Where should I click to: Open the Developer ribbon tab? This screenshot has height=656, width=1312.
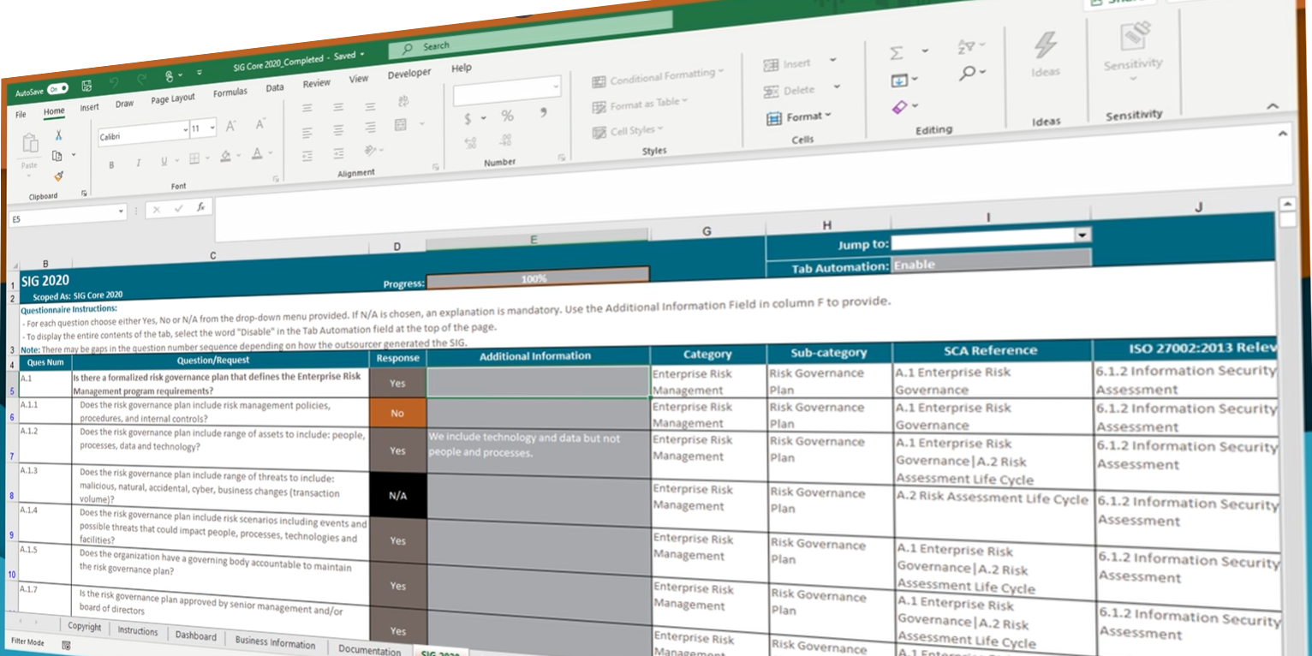409,74
